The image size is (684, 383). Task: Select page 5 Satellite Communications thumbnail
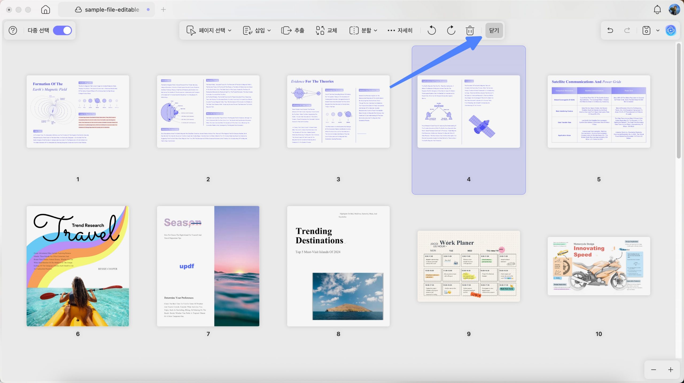(x=599, y=111)
